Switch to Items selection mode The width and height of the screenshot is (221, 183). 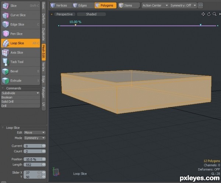(x=129, y=6)
